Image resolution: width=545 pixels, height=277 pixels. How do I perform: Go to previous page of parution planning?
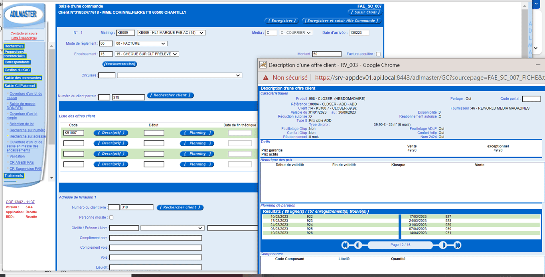(358, 245)
